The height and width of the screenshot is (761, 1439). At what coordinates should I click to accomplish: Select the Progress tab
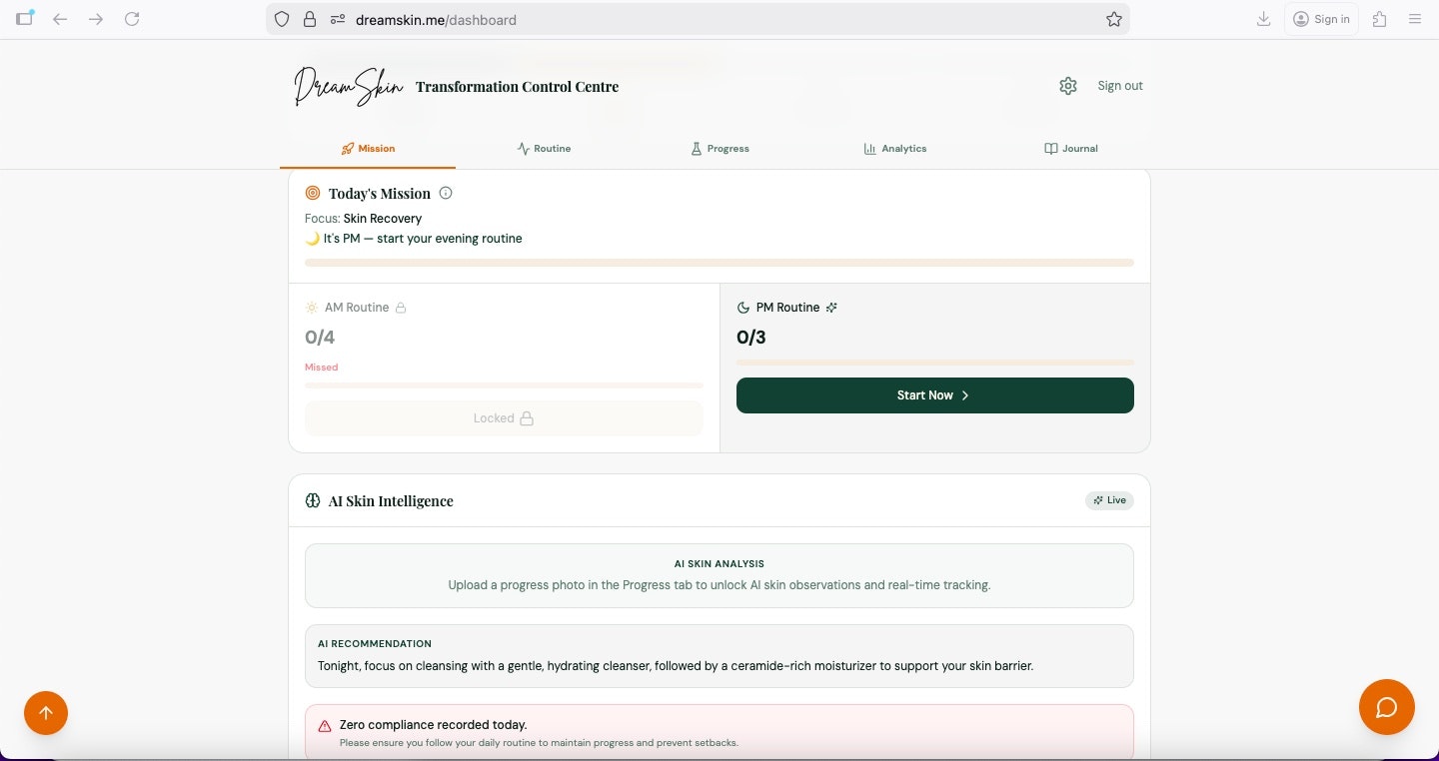[x=719, y=149]
